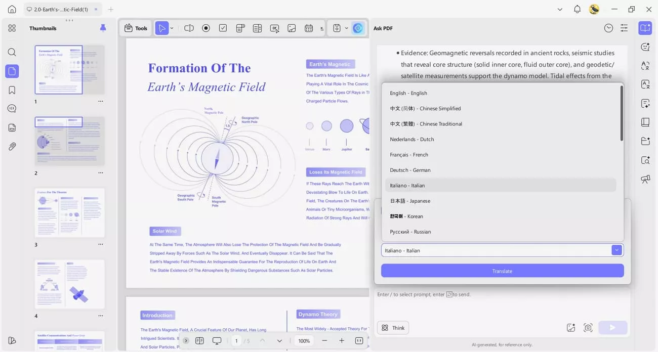Select page 3 thumbnail
This screenshot has height=352, width=658.
[x=70, y=212]
